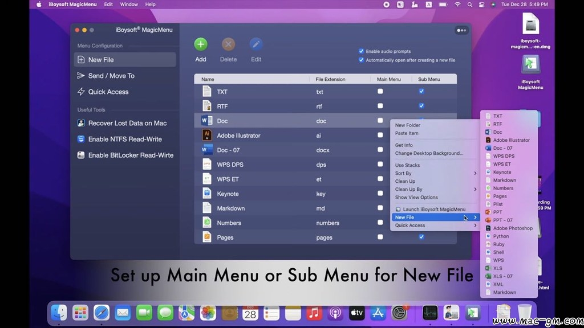Click the blue Edit pencil icon
This screenshot has width=584, height=328.
point(256,44)
